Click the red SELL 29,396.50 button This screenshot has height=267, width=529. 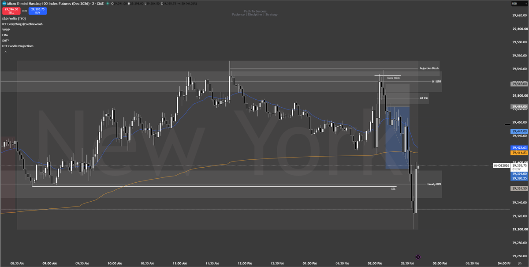point(11,11)
